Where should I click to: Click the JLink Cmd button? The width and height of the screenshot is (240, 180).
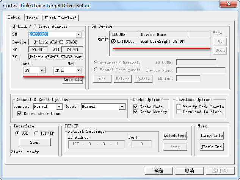click(x=212, y=147)
